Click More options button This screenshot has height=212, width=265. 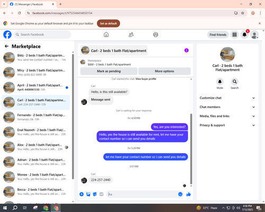click(x=164, y=71)
